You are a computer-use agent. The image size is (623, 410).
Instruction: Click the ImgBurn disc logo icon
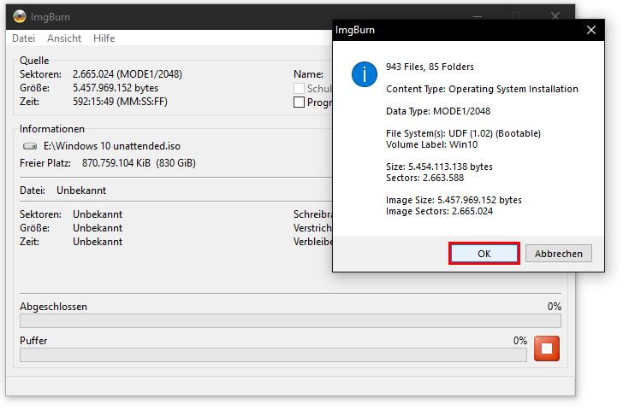[x=20, y=16]
